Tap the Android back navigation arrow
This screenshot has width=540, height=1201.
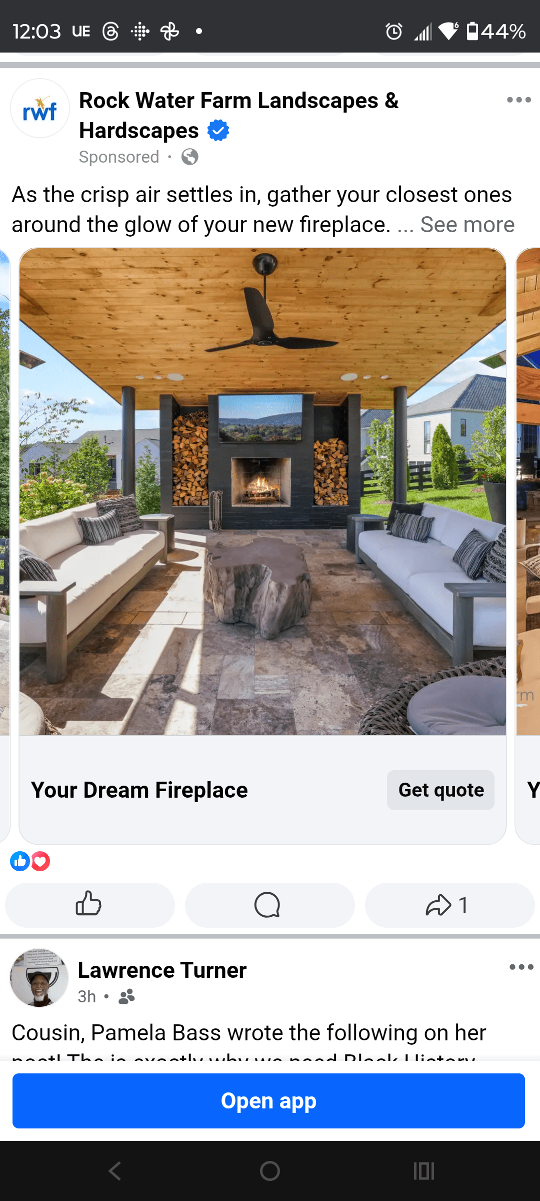point(115,1171)
